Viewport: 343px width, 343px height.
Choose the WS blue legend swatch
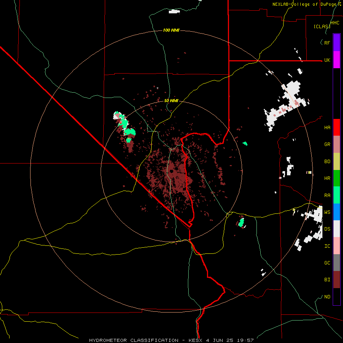click(337, 212)
